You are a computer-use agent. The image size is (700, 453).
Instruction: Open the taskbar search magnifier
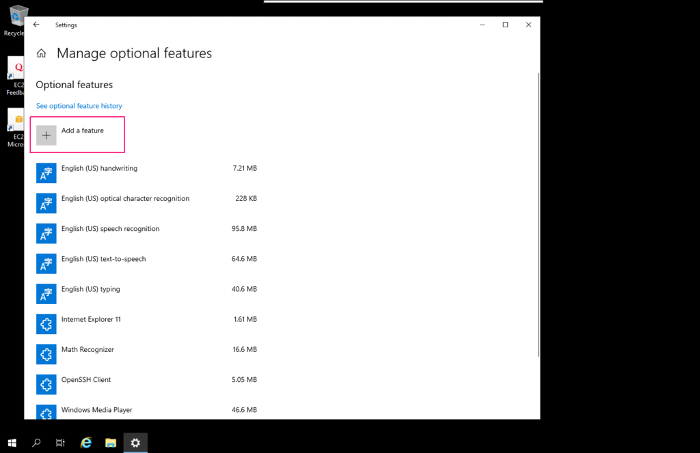[36, 443]
